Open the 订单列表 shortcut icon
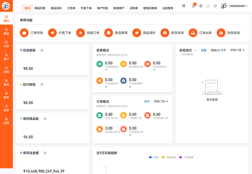 point(24,33)
